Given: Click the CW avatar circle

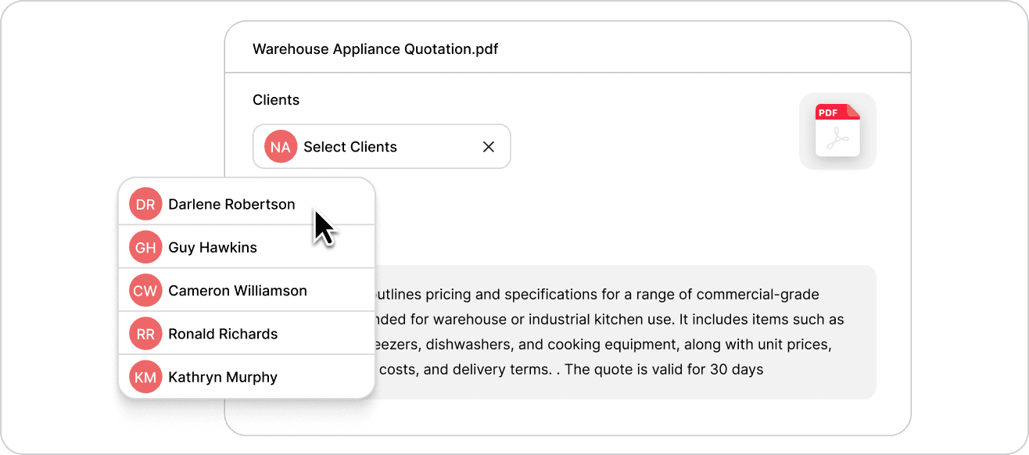Looking at the screenshot, I should click(x=145, y=291).
